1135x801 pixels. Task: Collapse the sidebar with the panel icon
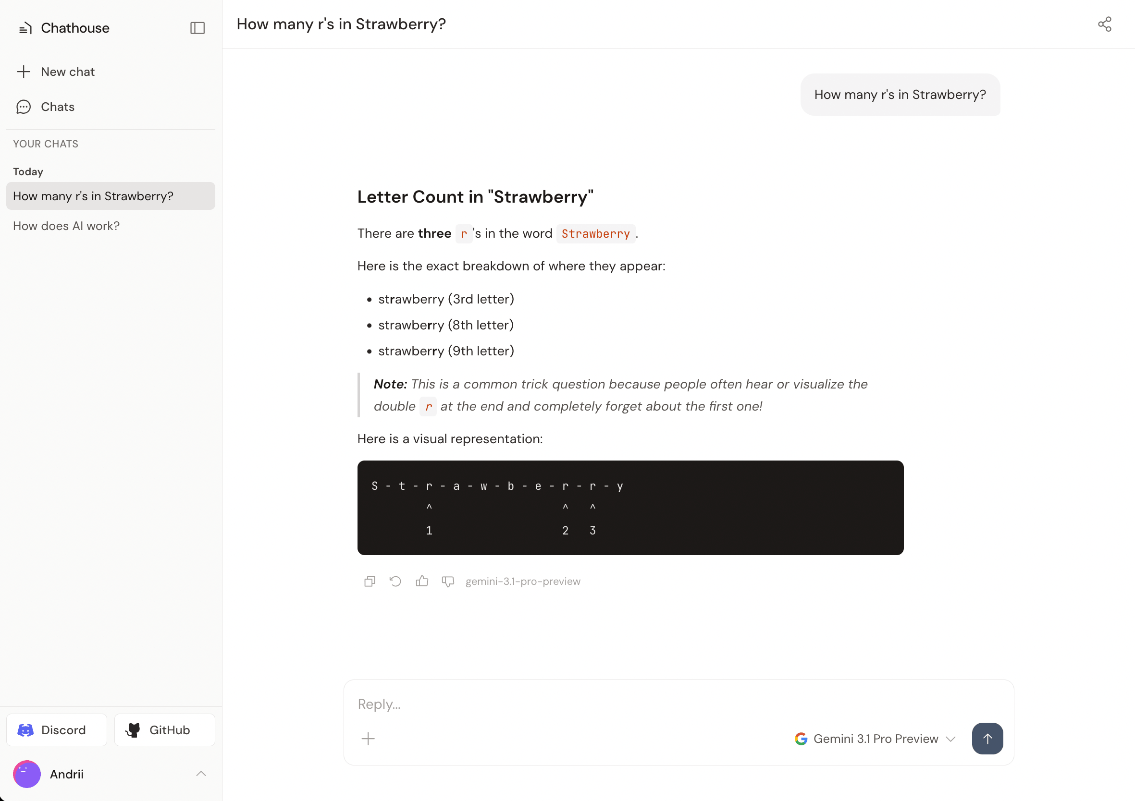[x=197, y=28]
